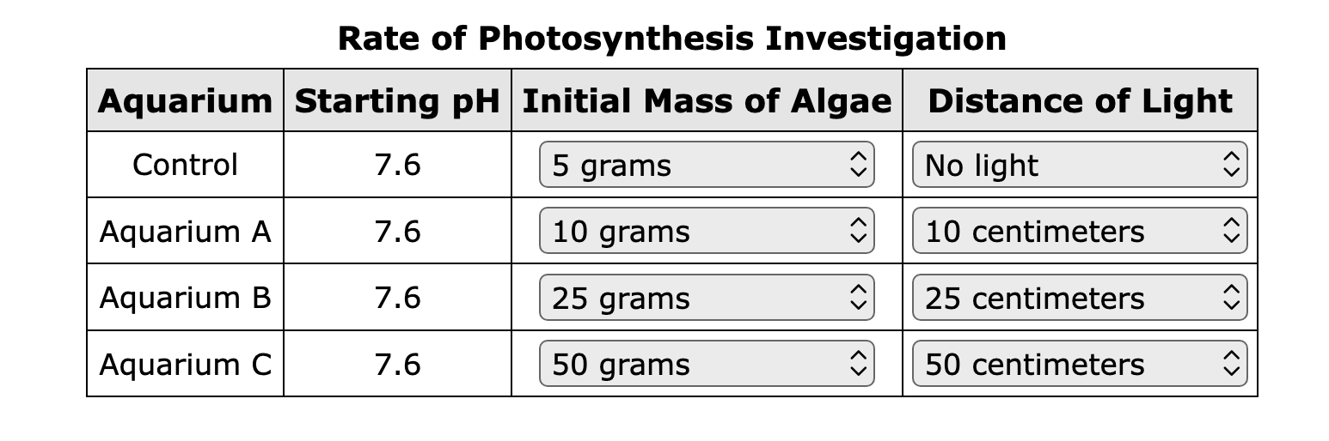Open Aquarium C distance of light dropdown
This screenshot has width=1329, height=441.
point(1080,364)
